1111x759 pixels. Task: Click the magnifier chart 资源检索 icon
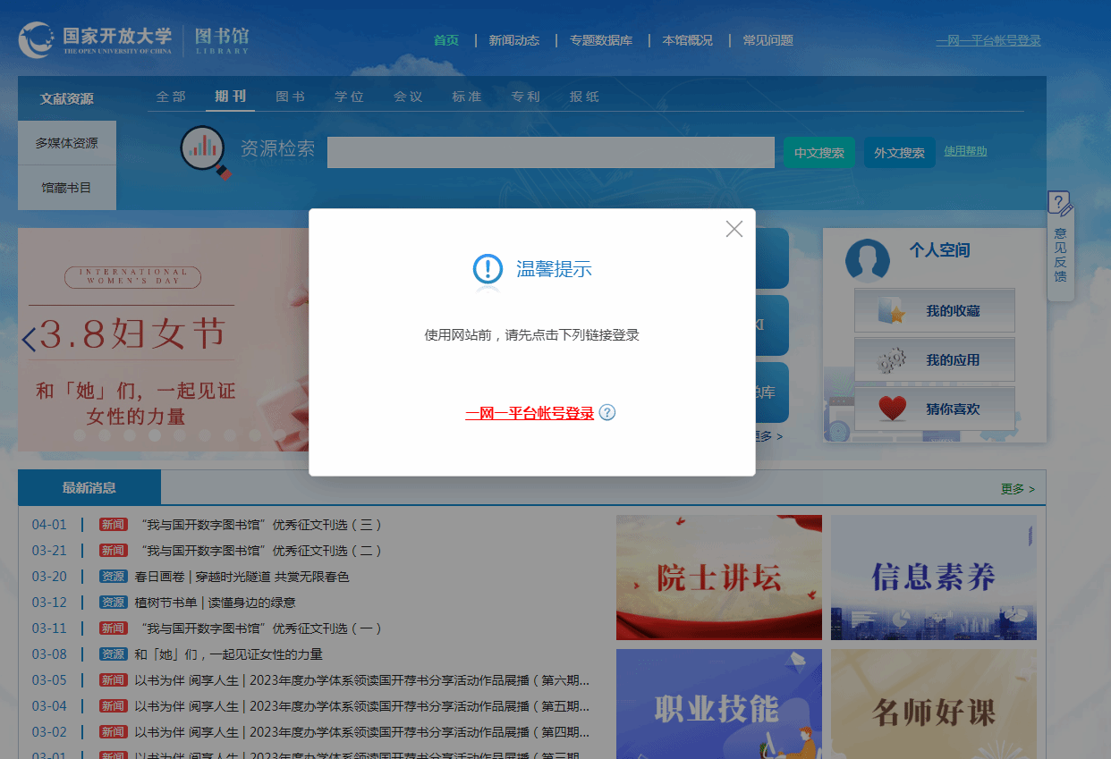pos(204,150)
